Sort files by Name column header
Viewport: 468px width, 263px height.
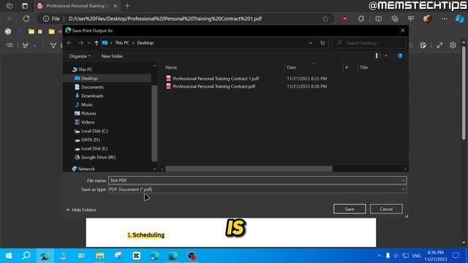(171, 67)
